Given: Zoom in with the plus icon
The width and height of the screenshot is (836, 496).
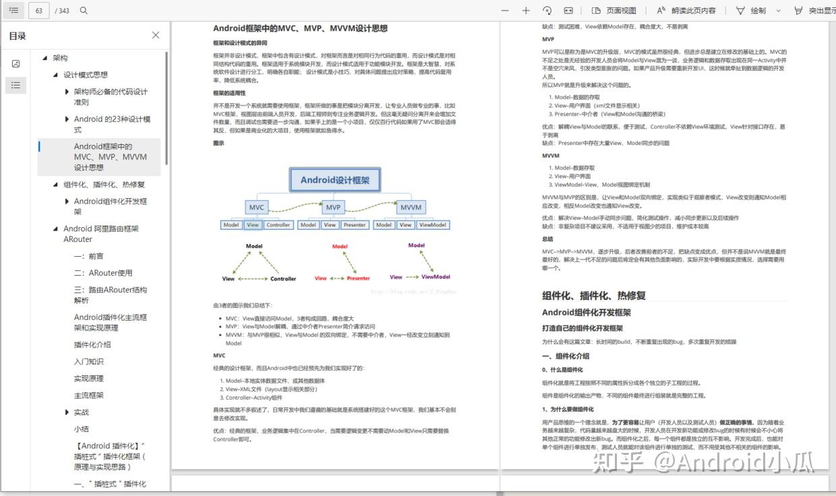Looking at the screenshot, I should (526, 11).
